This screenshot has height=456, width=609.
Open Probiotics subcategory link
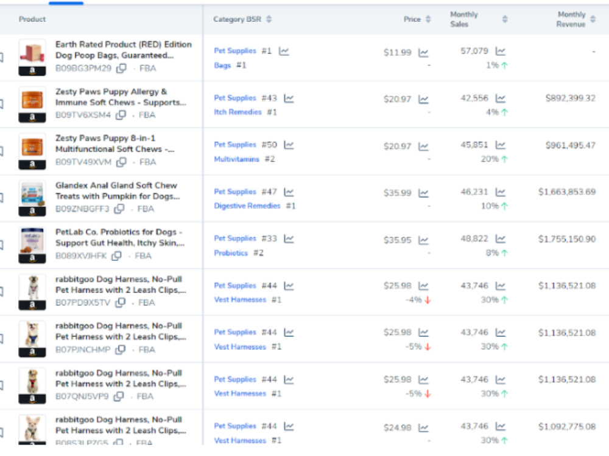pyautogui.click(x=231, y=253)
